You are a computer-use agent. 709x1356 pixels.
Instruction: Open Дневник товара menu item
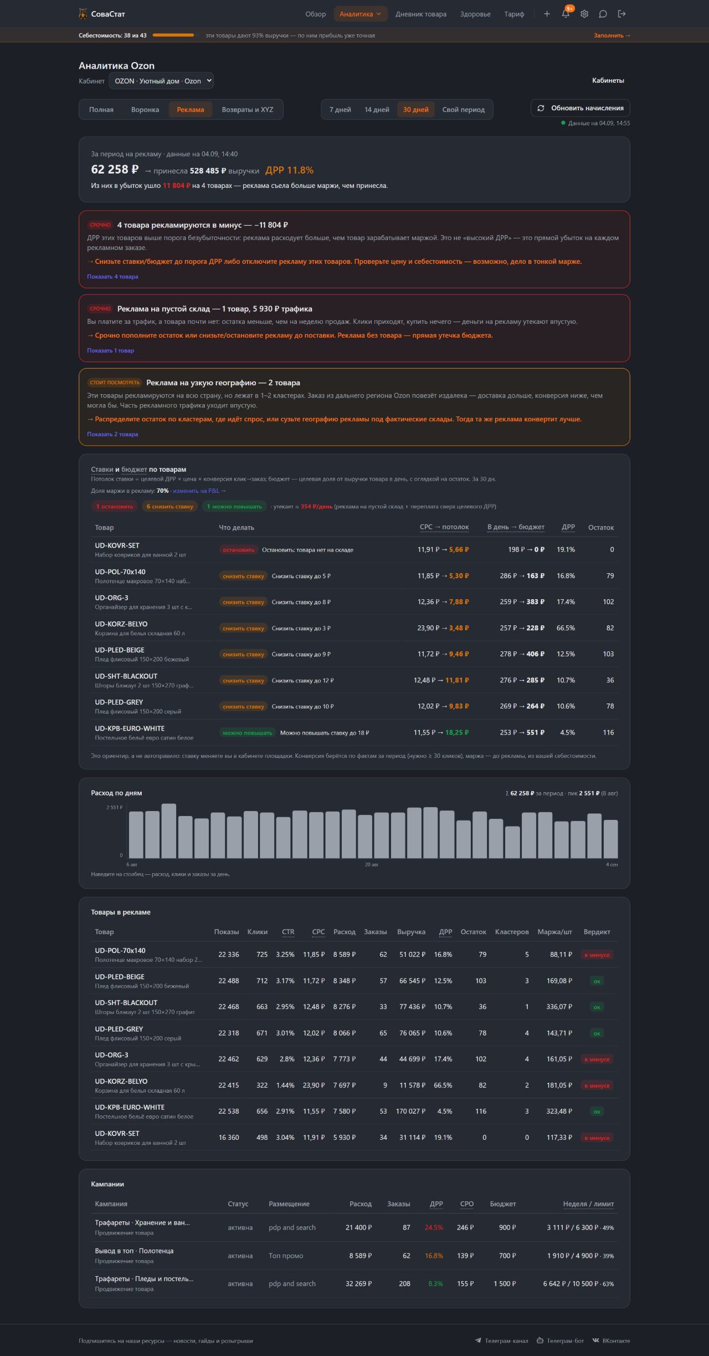click(421, 14)
